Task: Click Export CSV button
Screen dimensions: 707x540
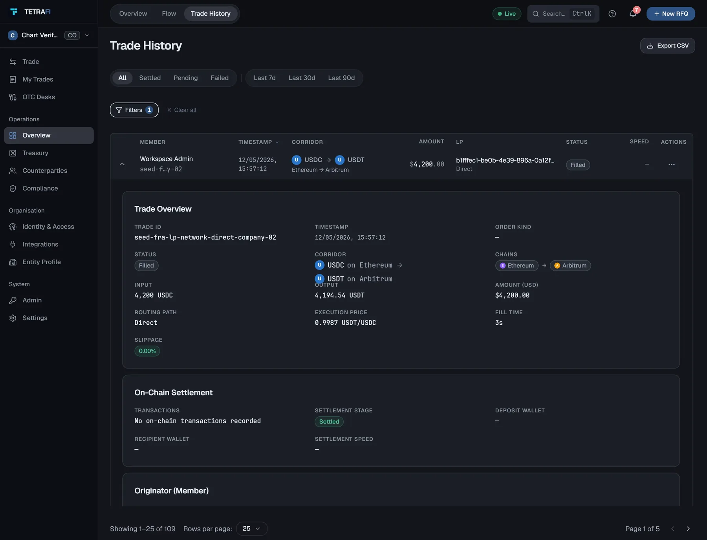Action: pos(667,46)
